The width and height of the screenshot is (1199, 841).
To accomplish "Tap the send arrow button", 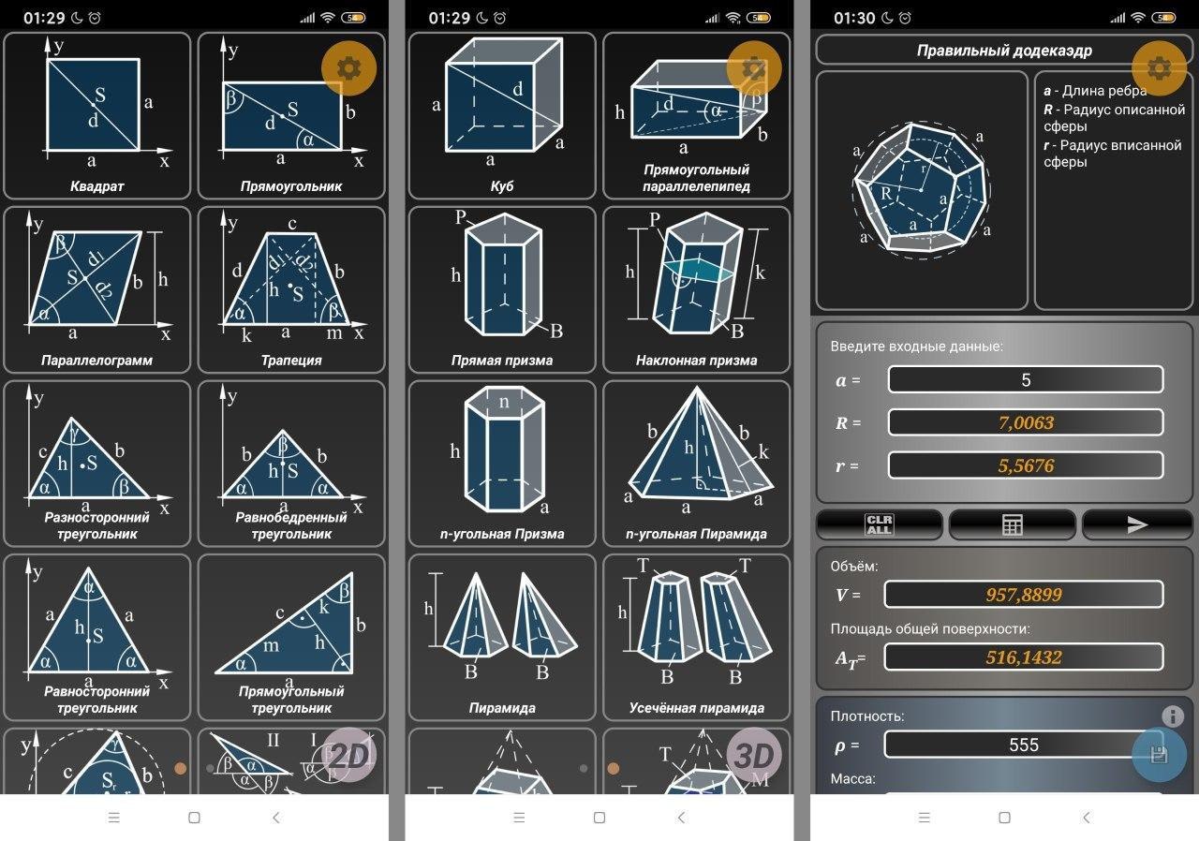I will coord(1138,525).
